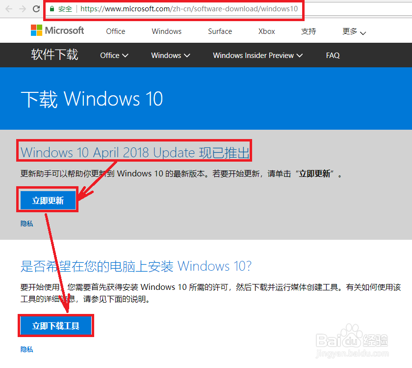The image size is (412, 368).
Task: Click heading Windows 10 April 2018 Update 现已推出
Action: (135, 152)
